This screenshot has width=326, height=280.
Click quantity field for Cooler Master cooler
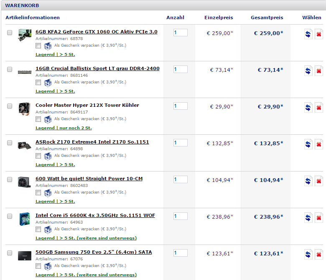pos(181,106)
